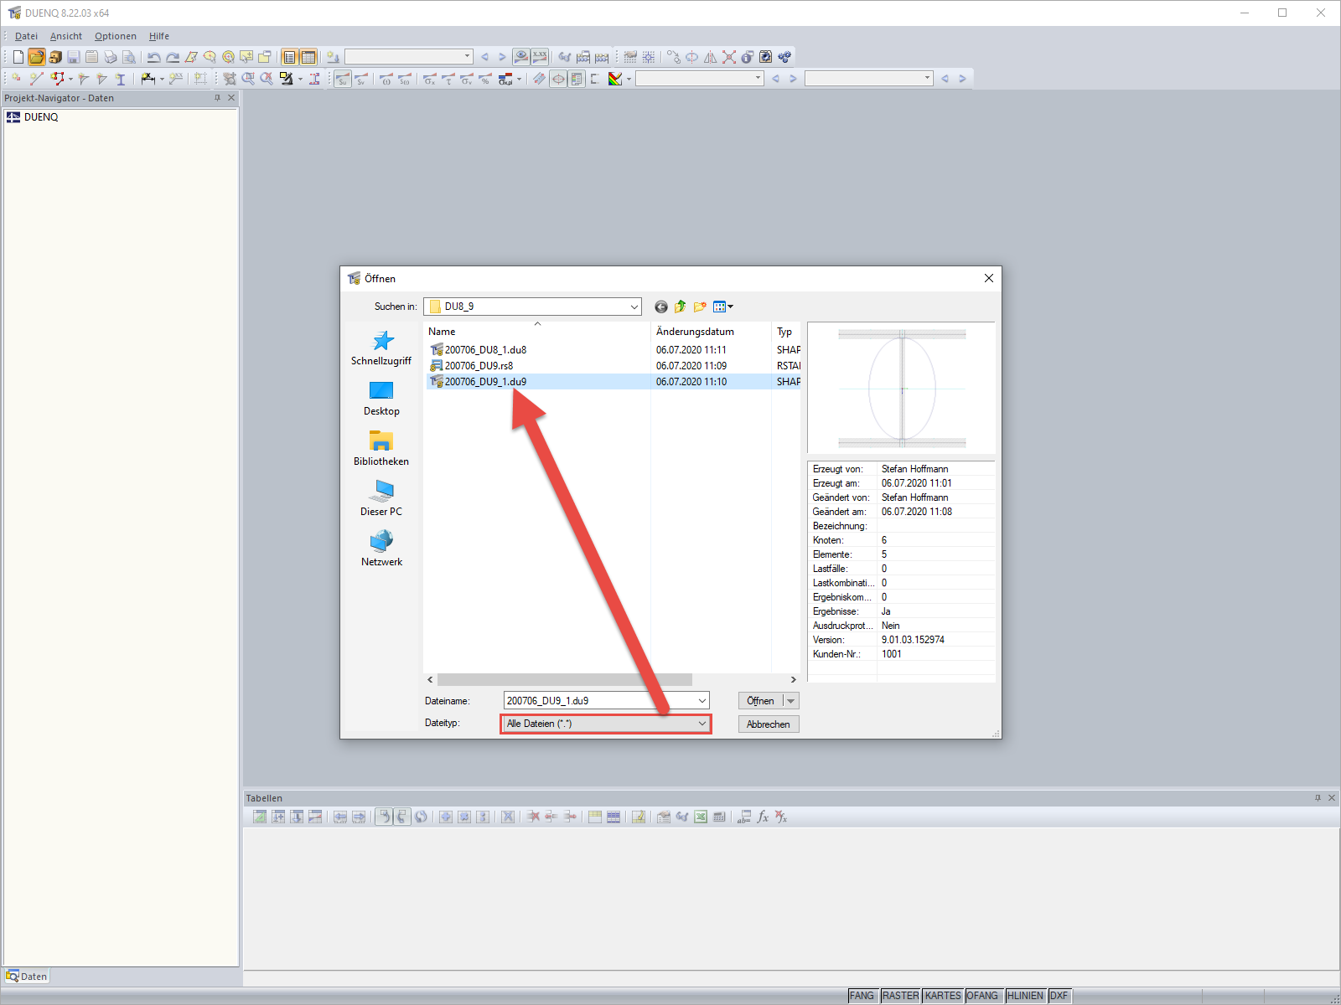This screenshot has width=1341, height=1005.
Task: Expand the Dateityp Alle Dateien dropdown
Action: tap(702, 724)
